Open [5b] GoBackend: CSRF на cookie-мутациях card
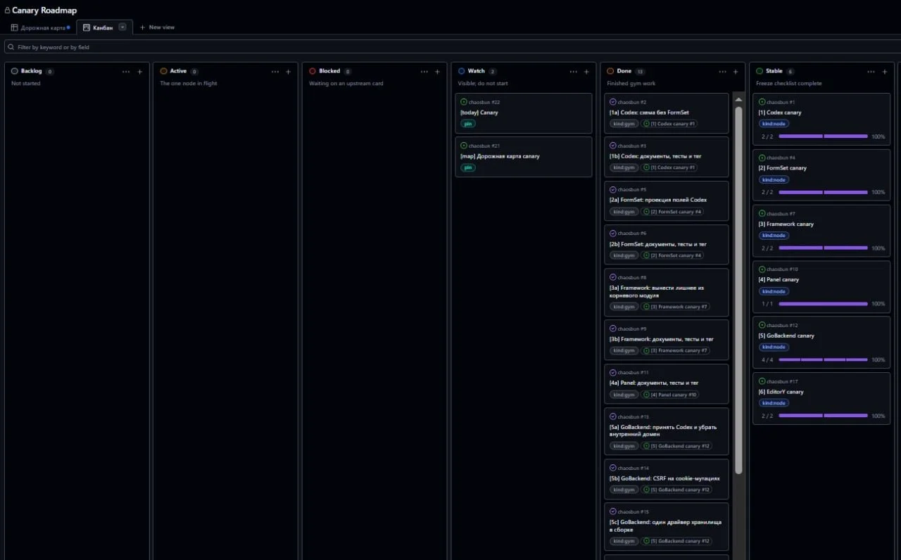901x560 pixels. coord(664,478)
